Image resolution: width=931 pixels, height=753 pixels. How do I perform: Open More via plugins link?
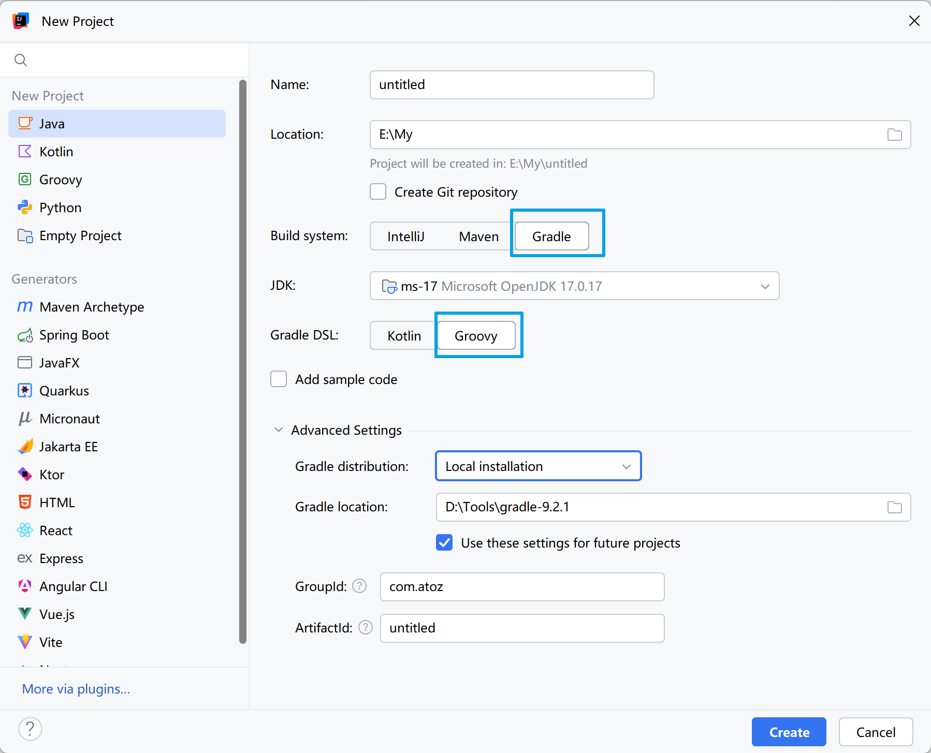tap(76, 689)
